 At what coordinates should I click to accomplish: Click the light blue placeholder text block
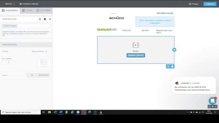155,22
